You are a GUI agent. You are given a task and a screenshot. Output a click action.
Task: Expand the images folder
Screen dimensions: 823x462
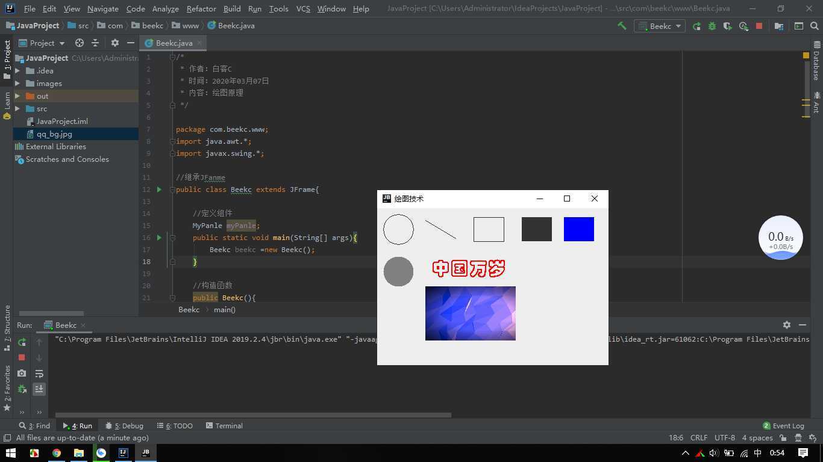tap(17, 84)
